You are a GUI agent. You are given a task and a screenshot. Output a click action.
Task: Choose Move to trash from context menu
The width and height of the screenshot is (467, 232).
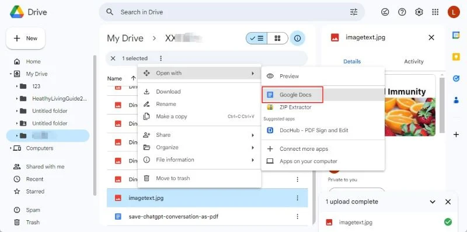(199, 178)
